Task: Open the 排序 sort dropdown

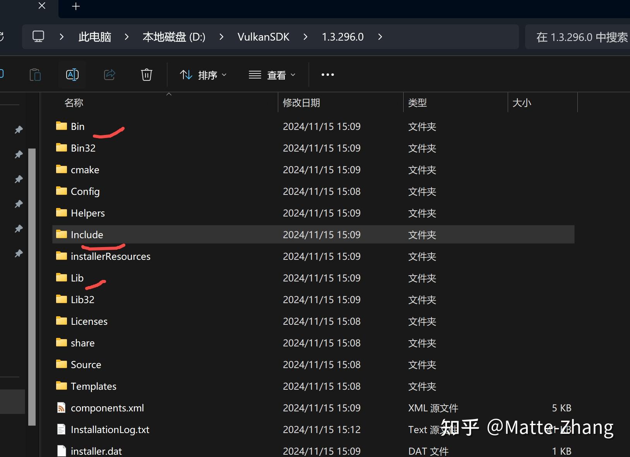Action: [x=203, y=75]
